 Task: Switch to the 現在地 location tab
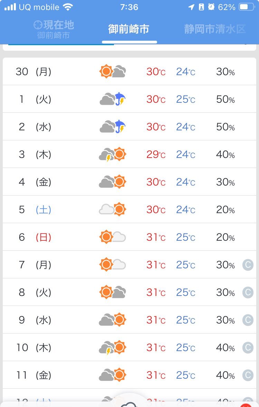tap(54, 29)
